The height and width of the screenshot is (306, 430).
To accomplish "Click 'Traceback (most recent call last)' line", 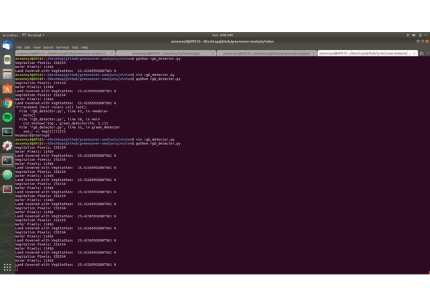I will [x=53, y=107].
